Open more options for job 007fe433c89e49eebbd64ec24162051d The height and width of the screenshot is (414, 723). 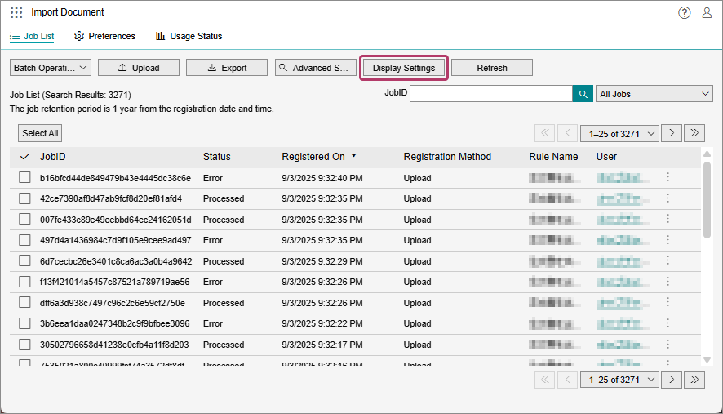(x=668, y=219)
